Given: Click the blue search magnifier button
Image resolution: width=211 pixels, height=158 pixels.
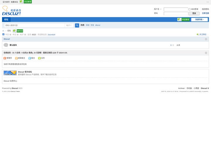Looking at the screenshot, I should [x=77, y=25].
